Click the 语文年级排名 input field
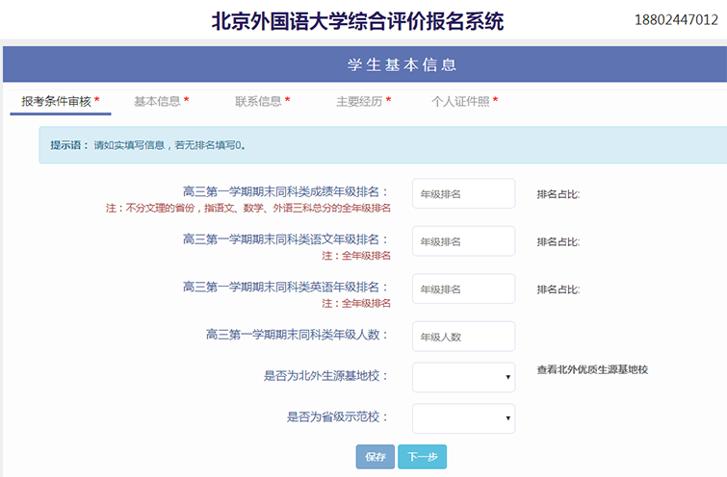Image resolution: width=727 pixels, height=477 pixels. click(x=464, y=241)
